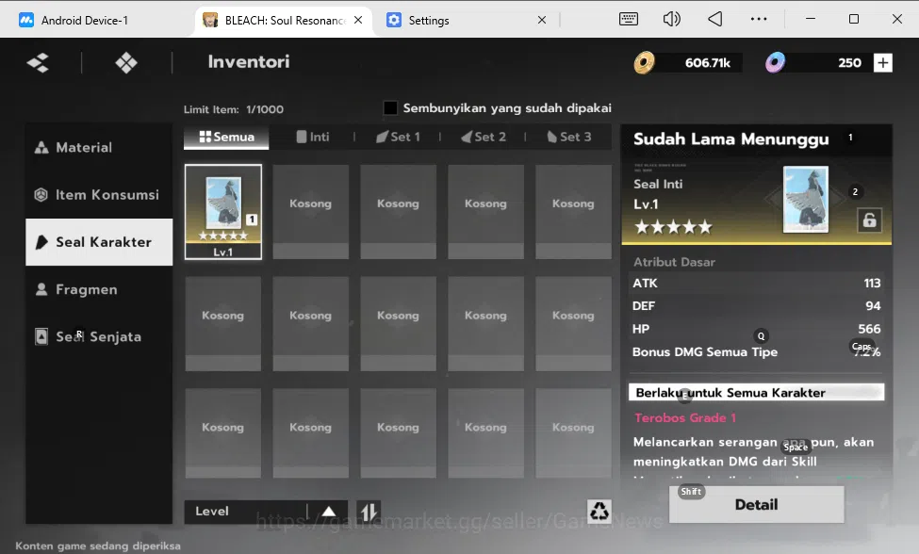The width and height of the screenshot is (919, 554).
Task: Click the Bonus DMG Semua Tipe row
Action: (x=756, y=352)
